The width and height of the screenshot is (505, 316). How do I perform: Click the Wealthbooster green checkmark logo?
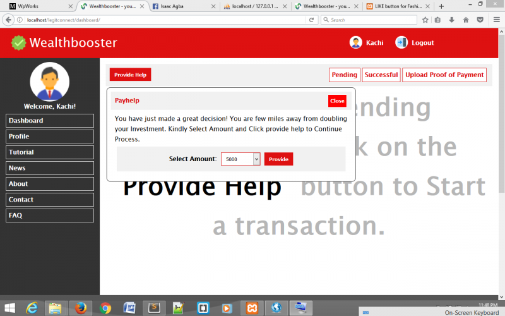click(18, 42)
